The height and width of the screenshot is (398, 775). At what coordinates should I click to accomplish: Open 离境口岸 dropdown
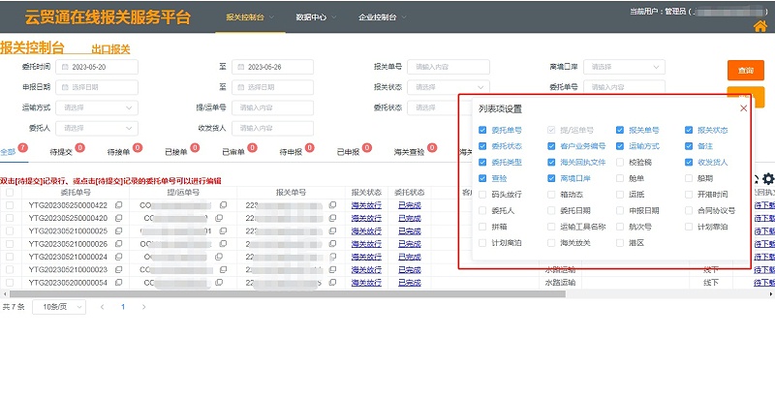click(x=624, y=67)
